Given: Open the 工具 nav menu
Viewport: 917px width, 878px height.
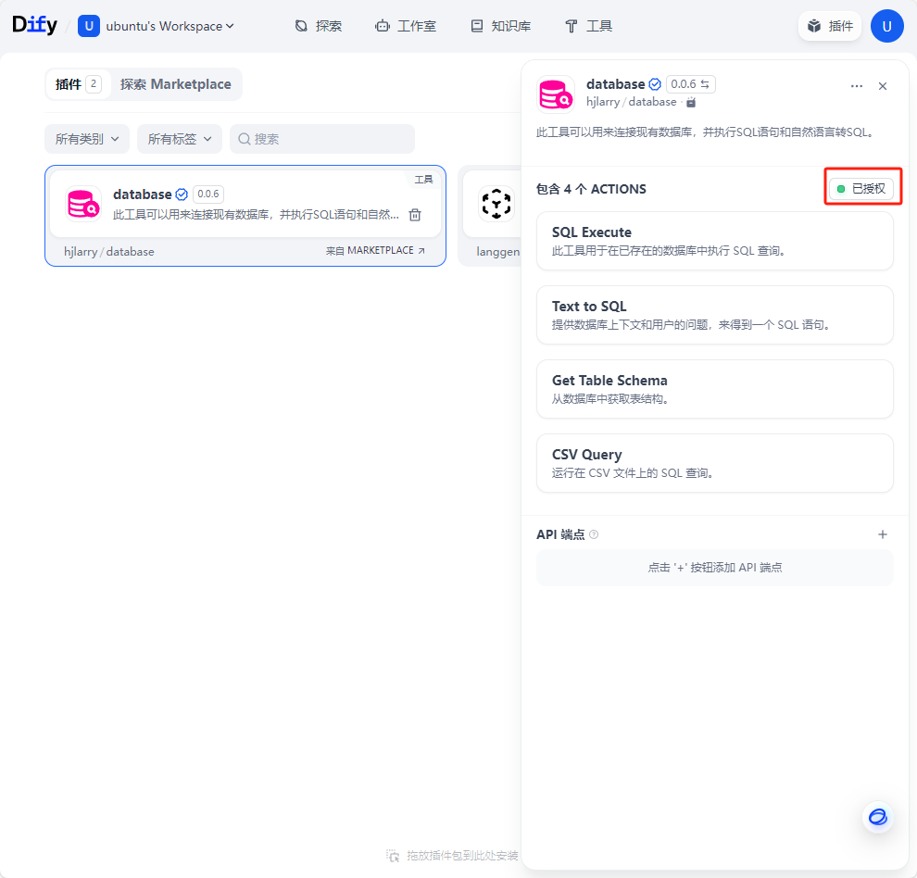Looking at the screenshot, I should coord(589,26).
